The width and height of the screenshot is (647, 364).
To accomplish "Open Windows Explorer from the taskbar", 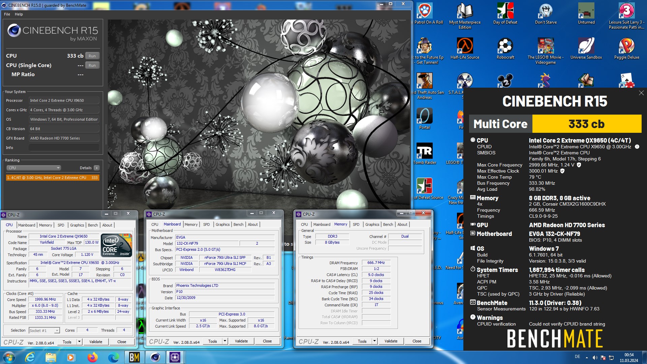I will (51, 357).
